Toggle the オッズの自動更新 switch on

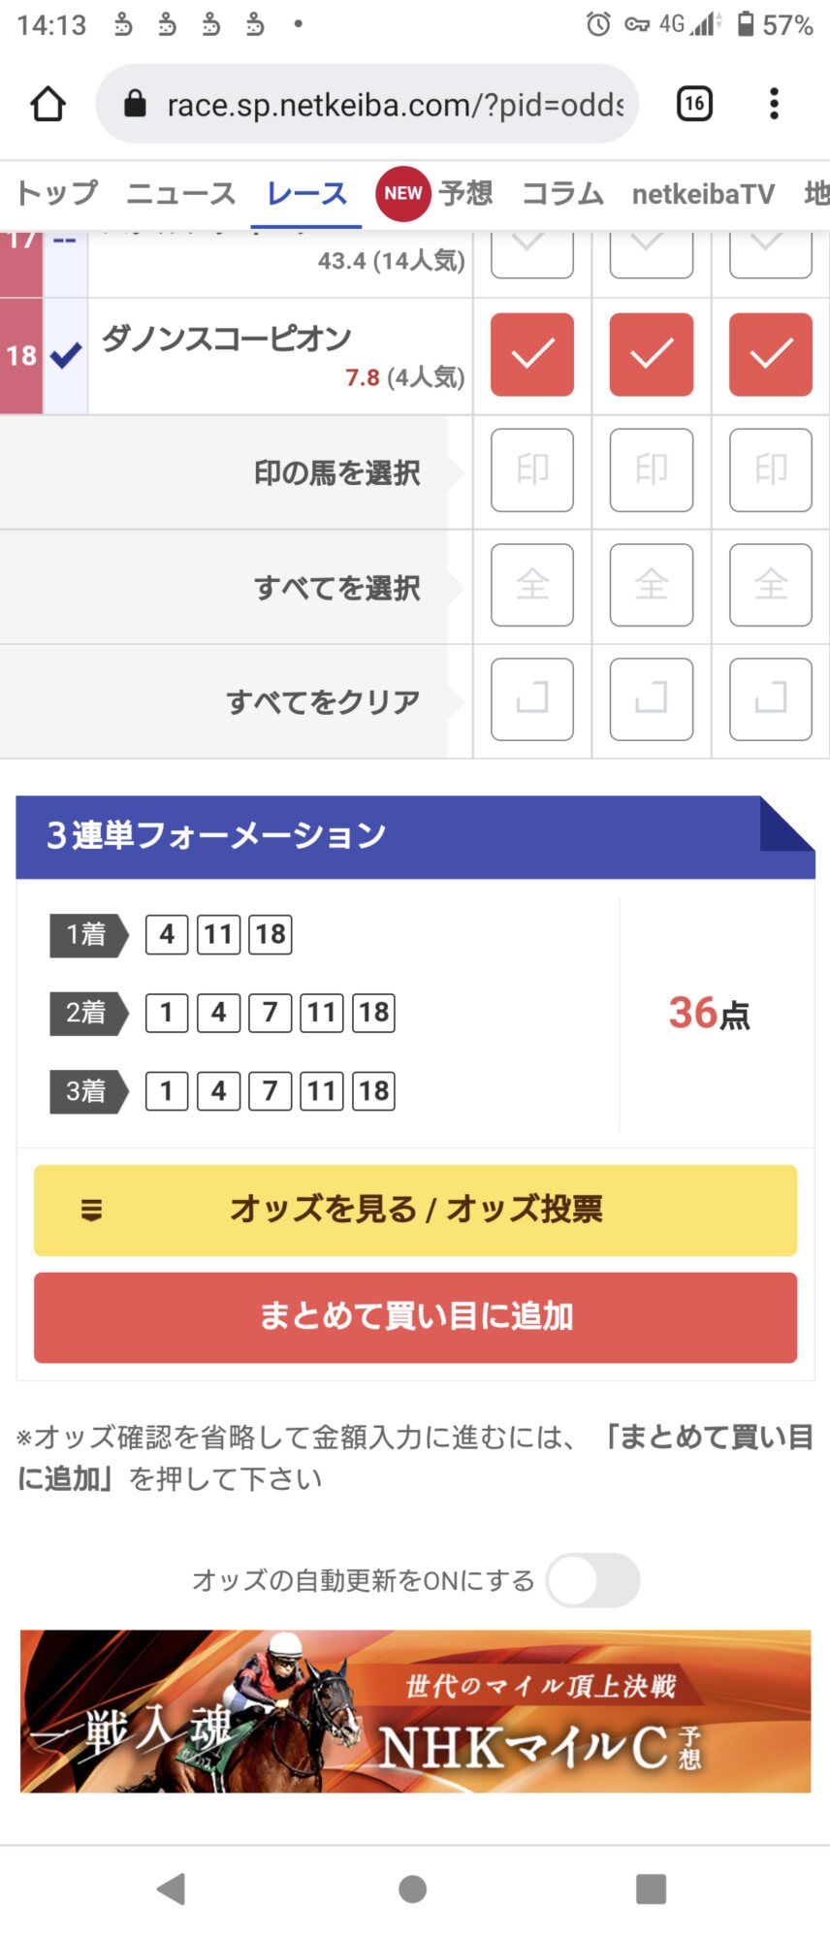coord(592,1580)
